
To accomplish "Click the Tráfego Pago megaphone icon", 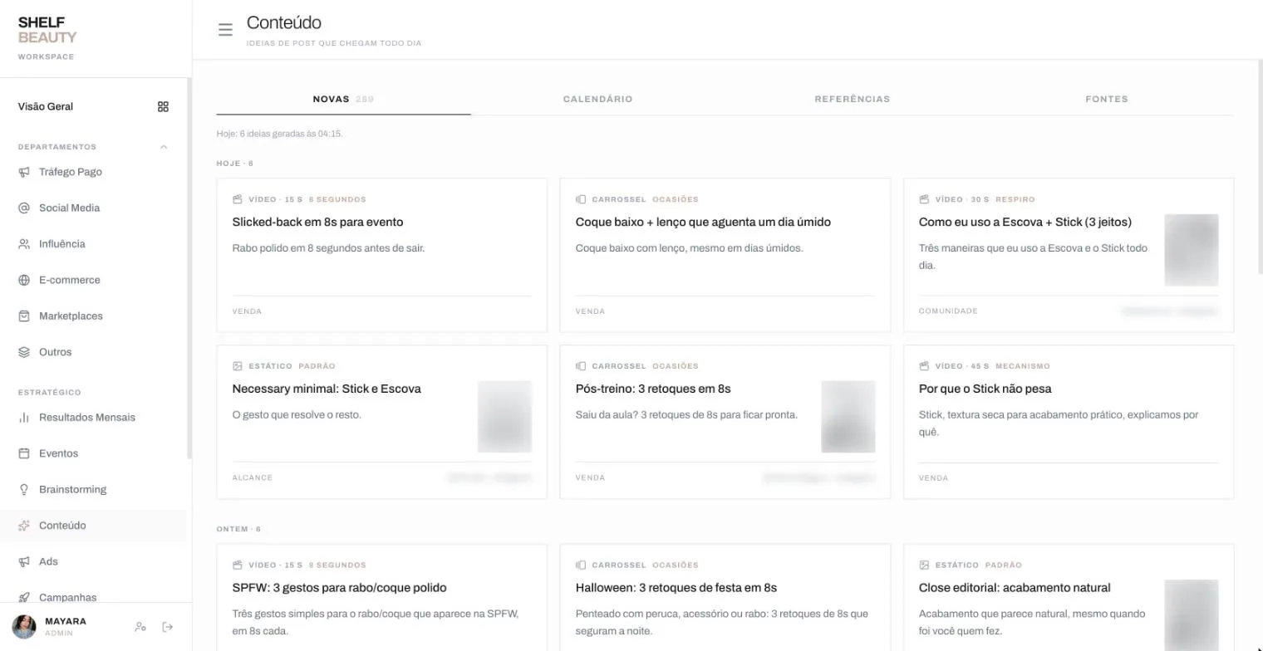I will (x=24, y=172).
